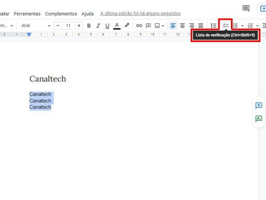
Task: Click the insert image icon
Action: coord(157,26)
